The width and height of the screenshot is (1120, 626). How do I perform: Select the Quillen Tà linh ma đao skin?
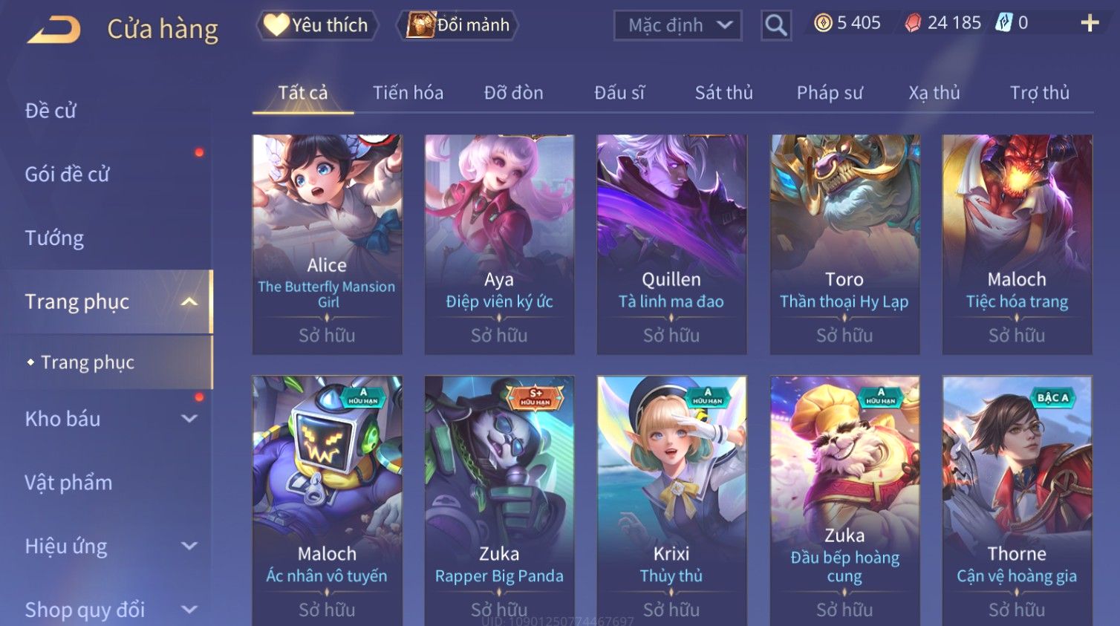[671, 244]
